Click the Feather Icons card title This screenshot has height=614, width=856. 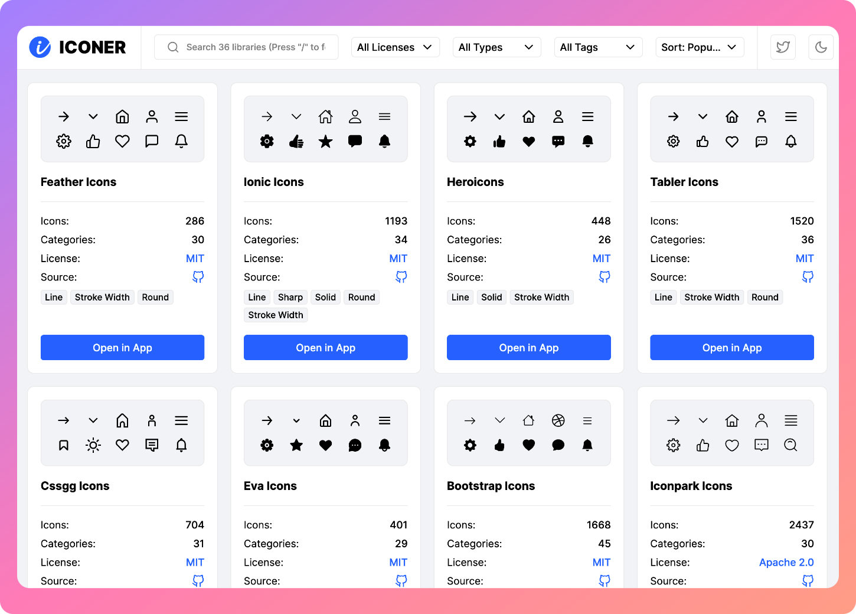click(79, 182)
